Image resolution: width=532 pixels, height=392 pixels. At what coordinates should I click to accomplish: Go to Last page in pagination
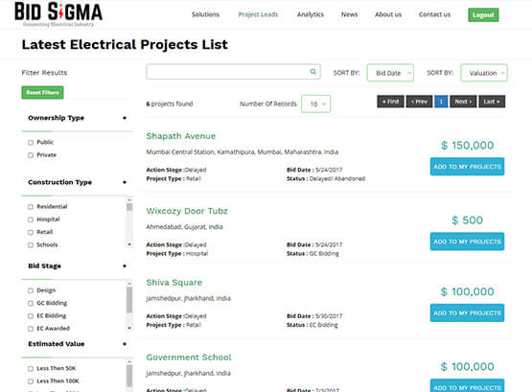[492, 102]
